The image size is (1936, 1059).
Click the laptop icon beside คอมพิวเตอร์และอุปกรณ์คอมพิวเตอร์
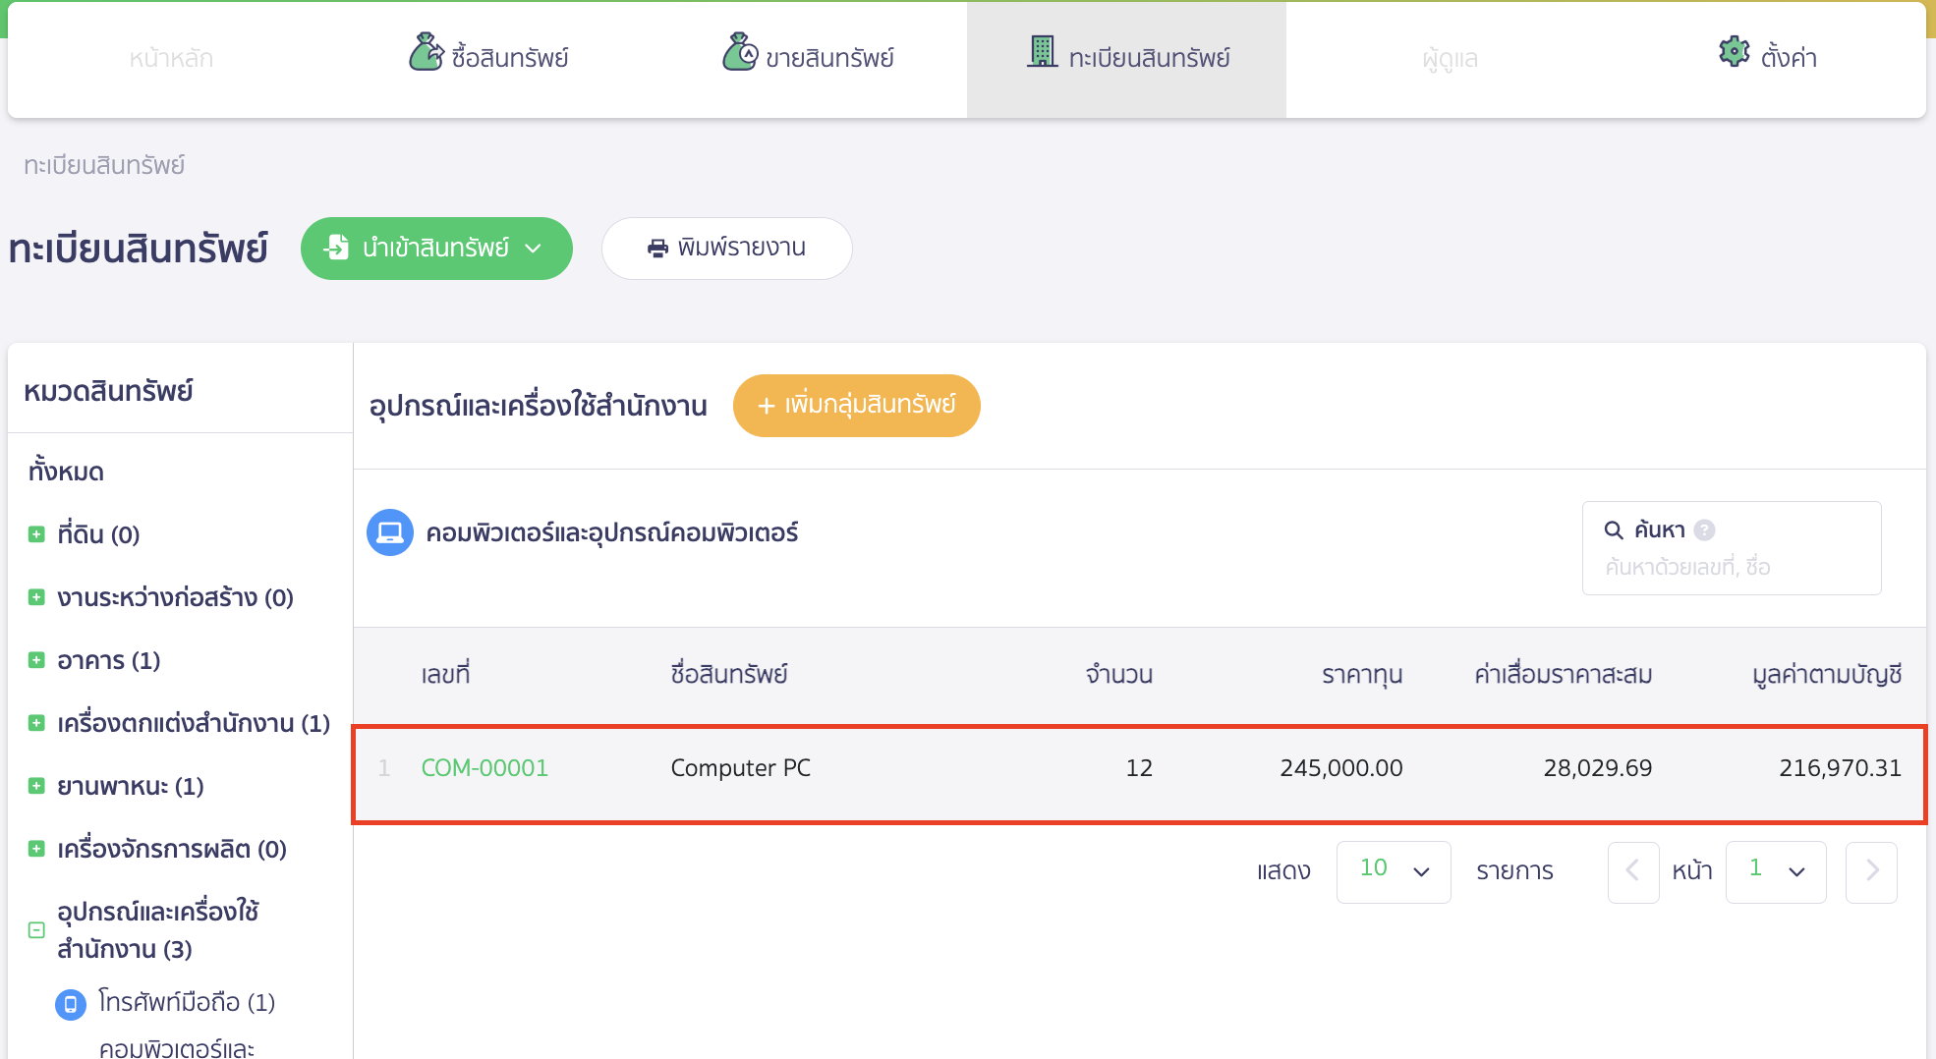390,531
